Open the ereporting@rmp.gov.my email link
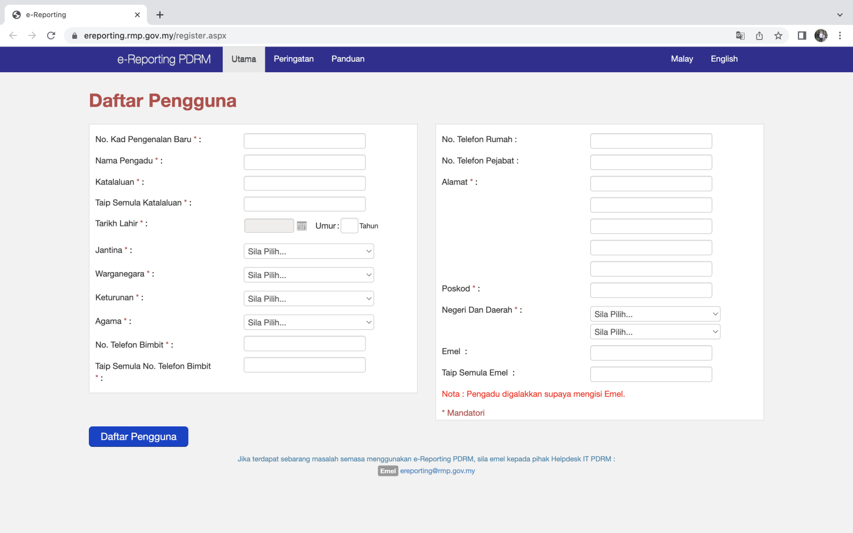The height and width of the screenshot is (533, 853). click(x=438, y=470)
